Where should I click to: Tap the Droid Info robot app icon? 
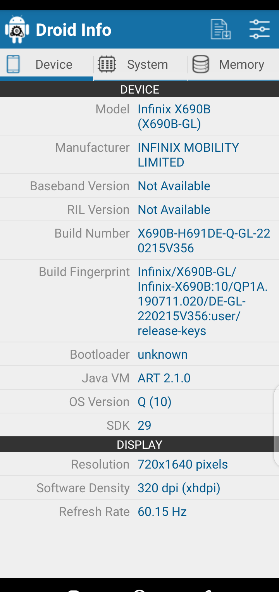pyautogui.click(x=17, y=30)
